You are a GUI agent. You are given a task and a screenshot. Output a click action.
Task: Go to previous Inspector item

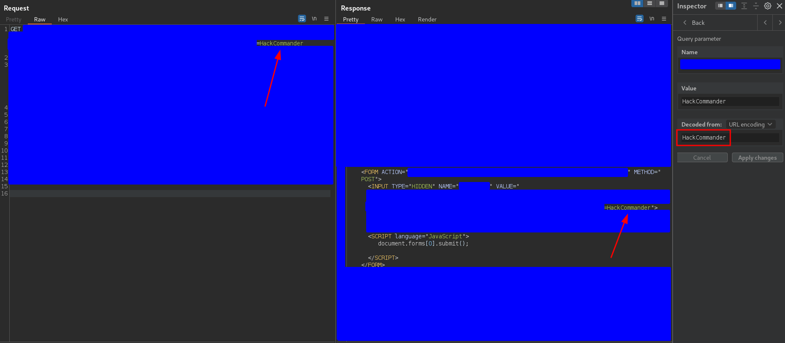[x=765, y=23]
